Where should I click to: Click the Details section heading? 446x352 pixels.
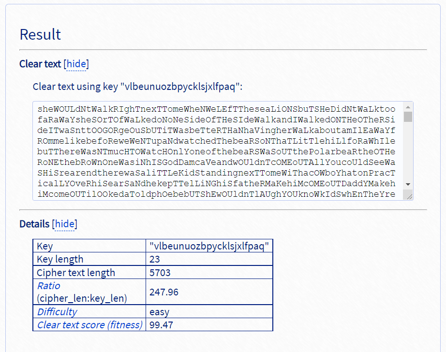(x=34, y=224)
